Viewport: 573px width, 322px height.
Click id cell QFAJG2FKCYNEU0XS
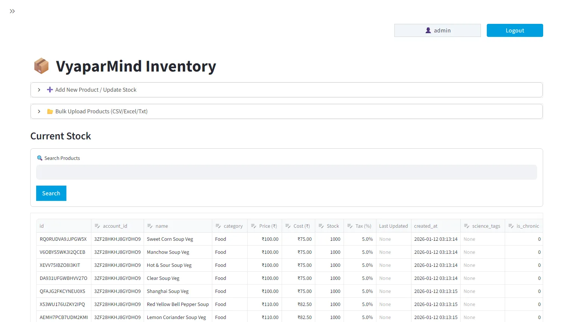[64, 291]
